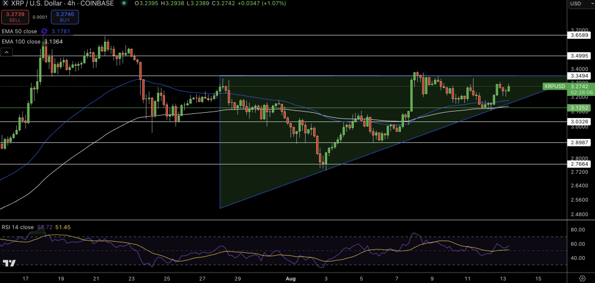Select the EMA 100 close legend
This screenshot has width=595, height=283.
point(21,42)
